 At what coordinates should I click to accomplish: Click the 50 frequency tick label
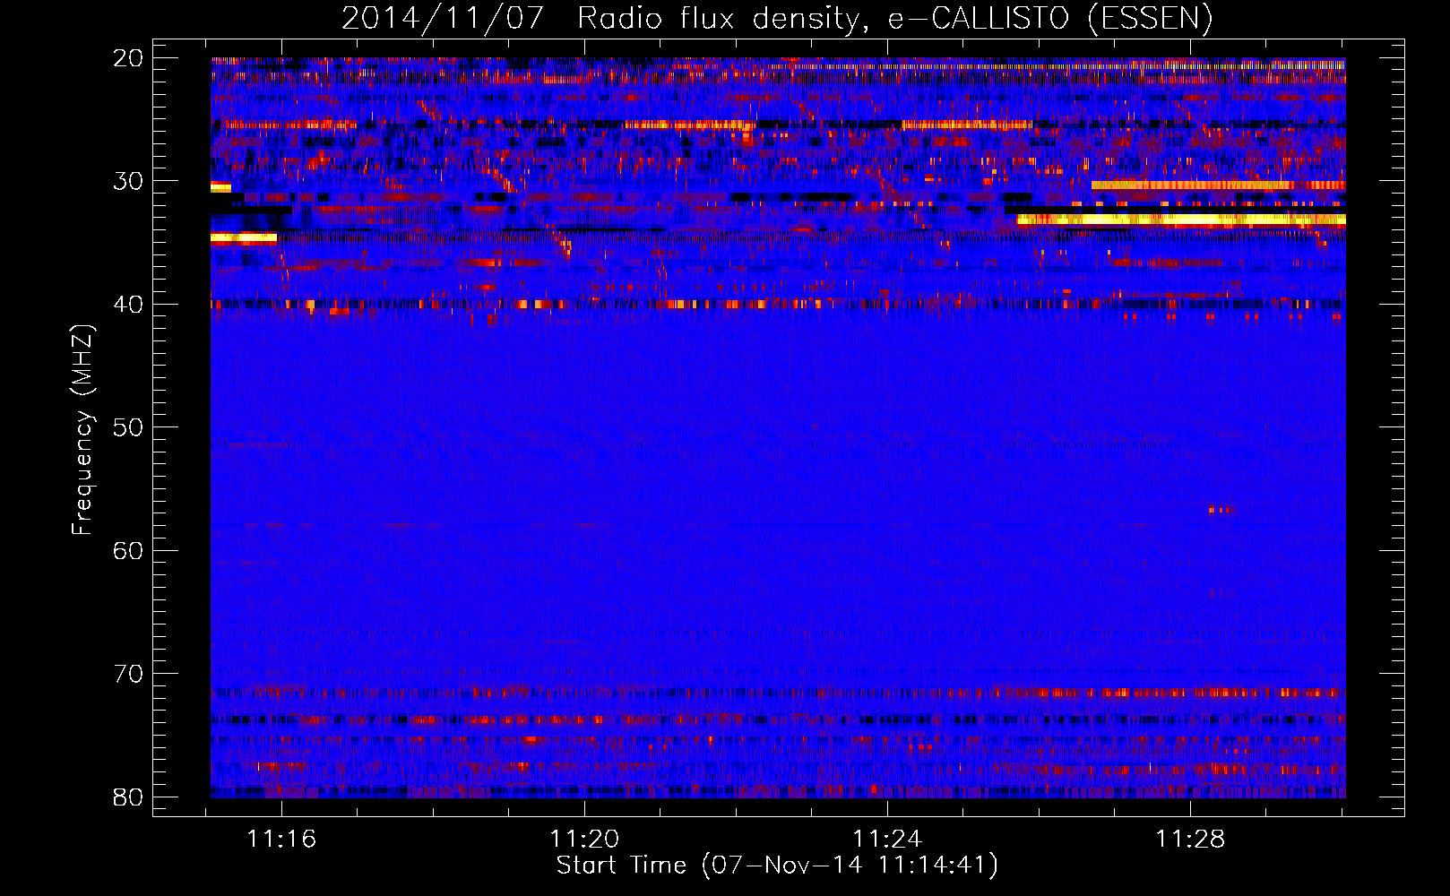point(128,427)
